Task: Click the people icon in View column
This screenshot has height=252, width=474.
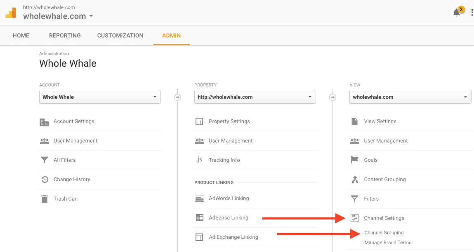Action: 355,141
